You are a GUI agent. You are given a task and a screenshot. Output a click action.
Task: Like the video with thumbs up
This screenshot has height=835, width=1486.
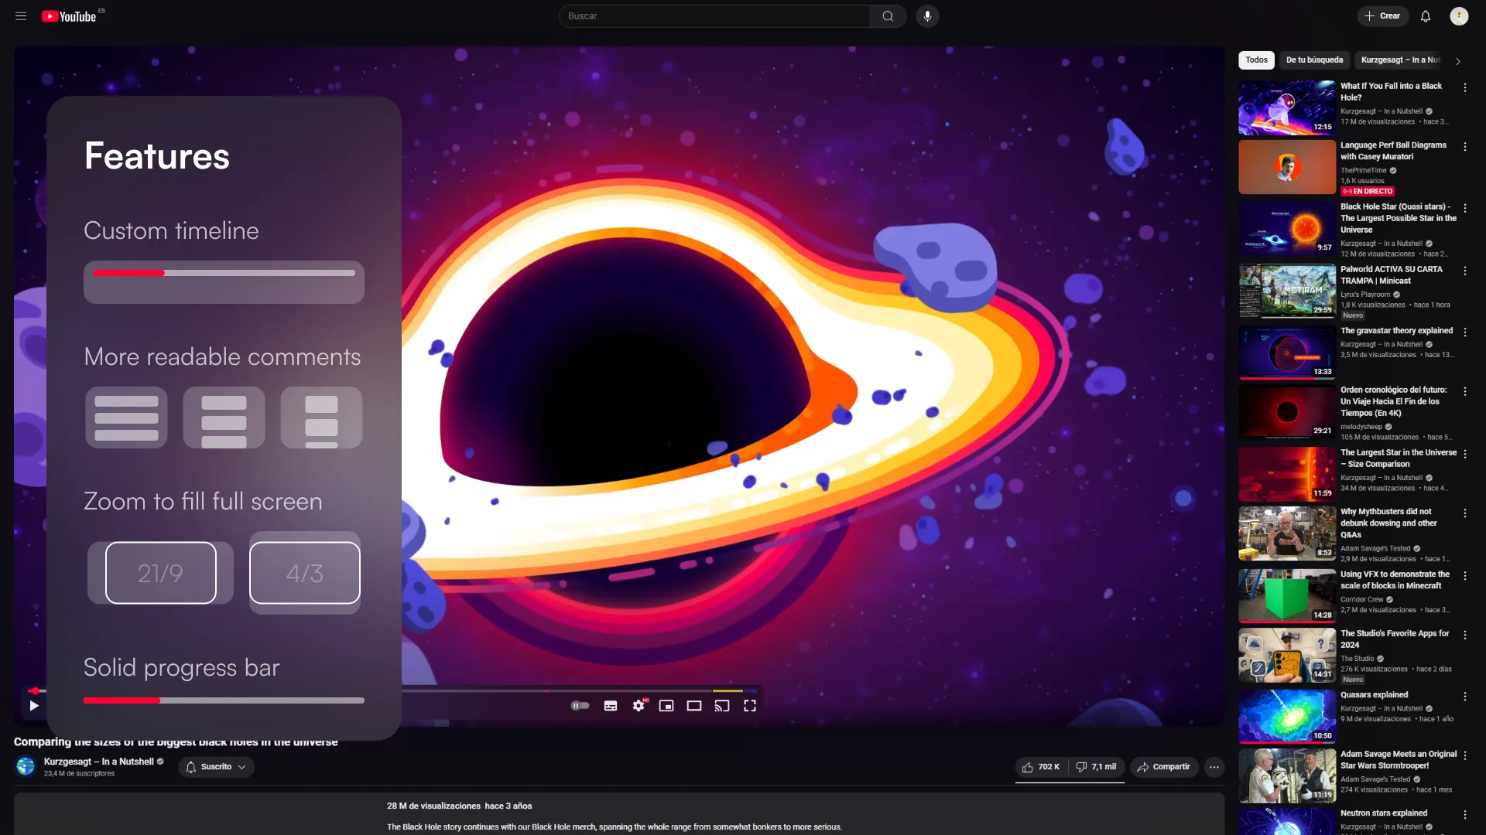(1037, 766)
